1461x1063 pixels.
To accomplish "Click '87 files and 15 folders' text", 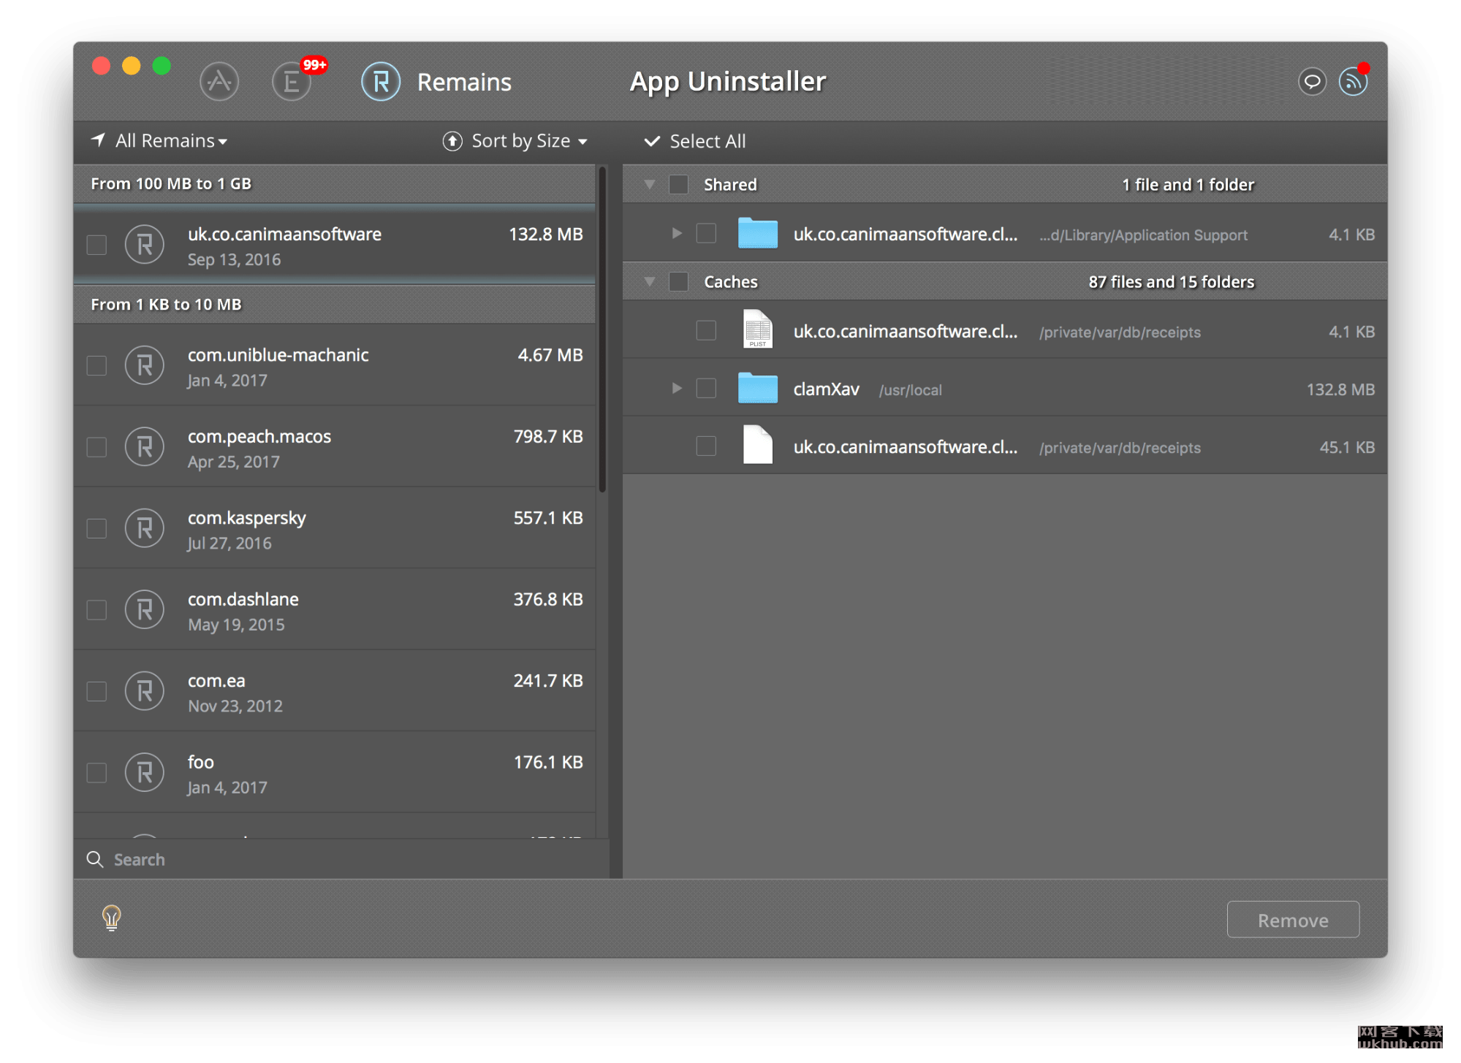I will 1171,281.
